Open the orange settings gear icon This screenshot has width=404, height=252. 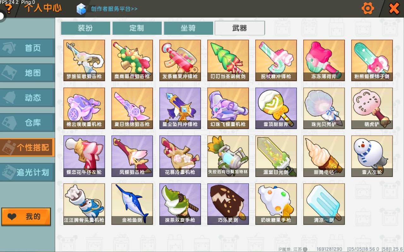pyautogui.click(x=368, y=8)
